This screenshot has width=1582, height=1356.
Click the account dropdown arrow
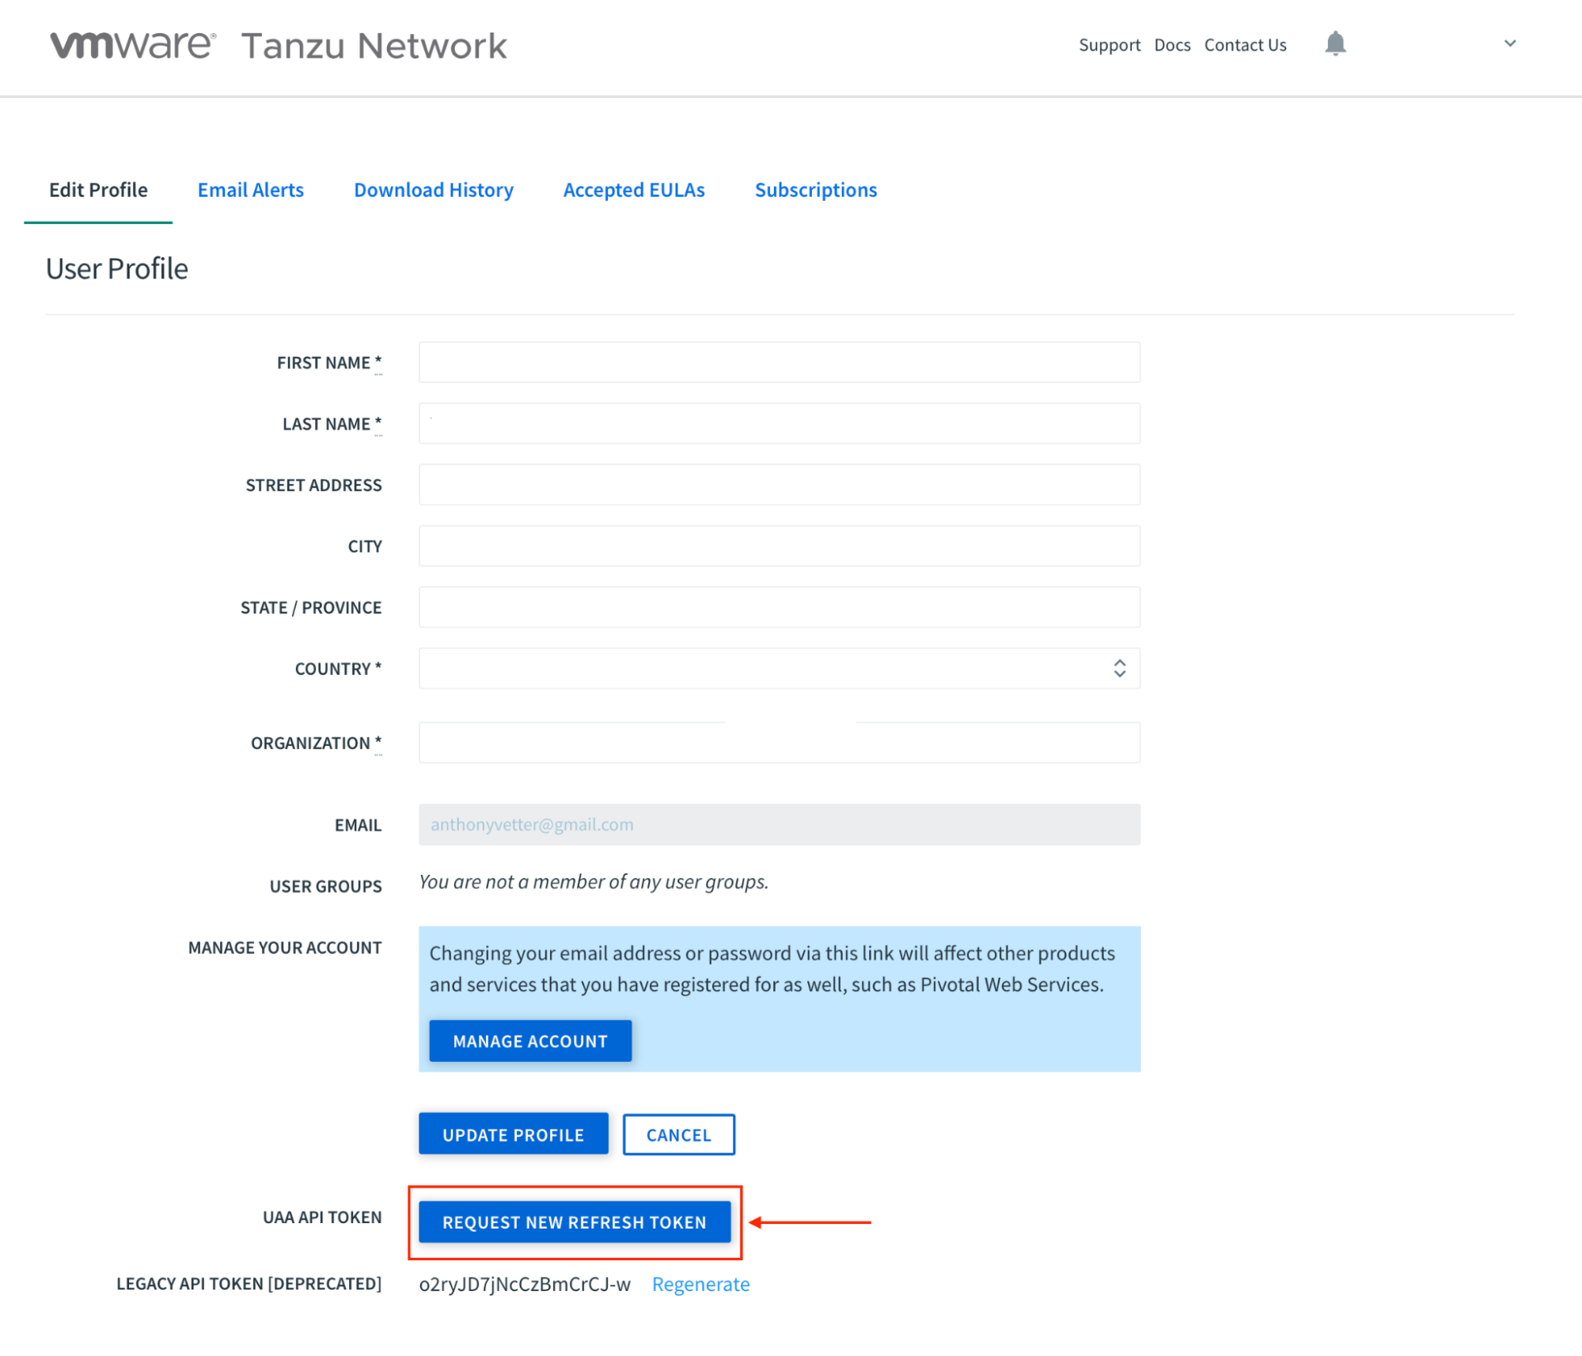pyautogui.click(x=1509, y=43)
